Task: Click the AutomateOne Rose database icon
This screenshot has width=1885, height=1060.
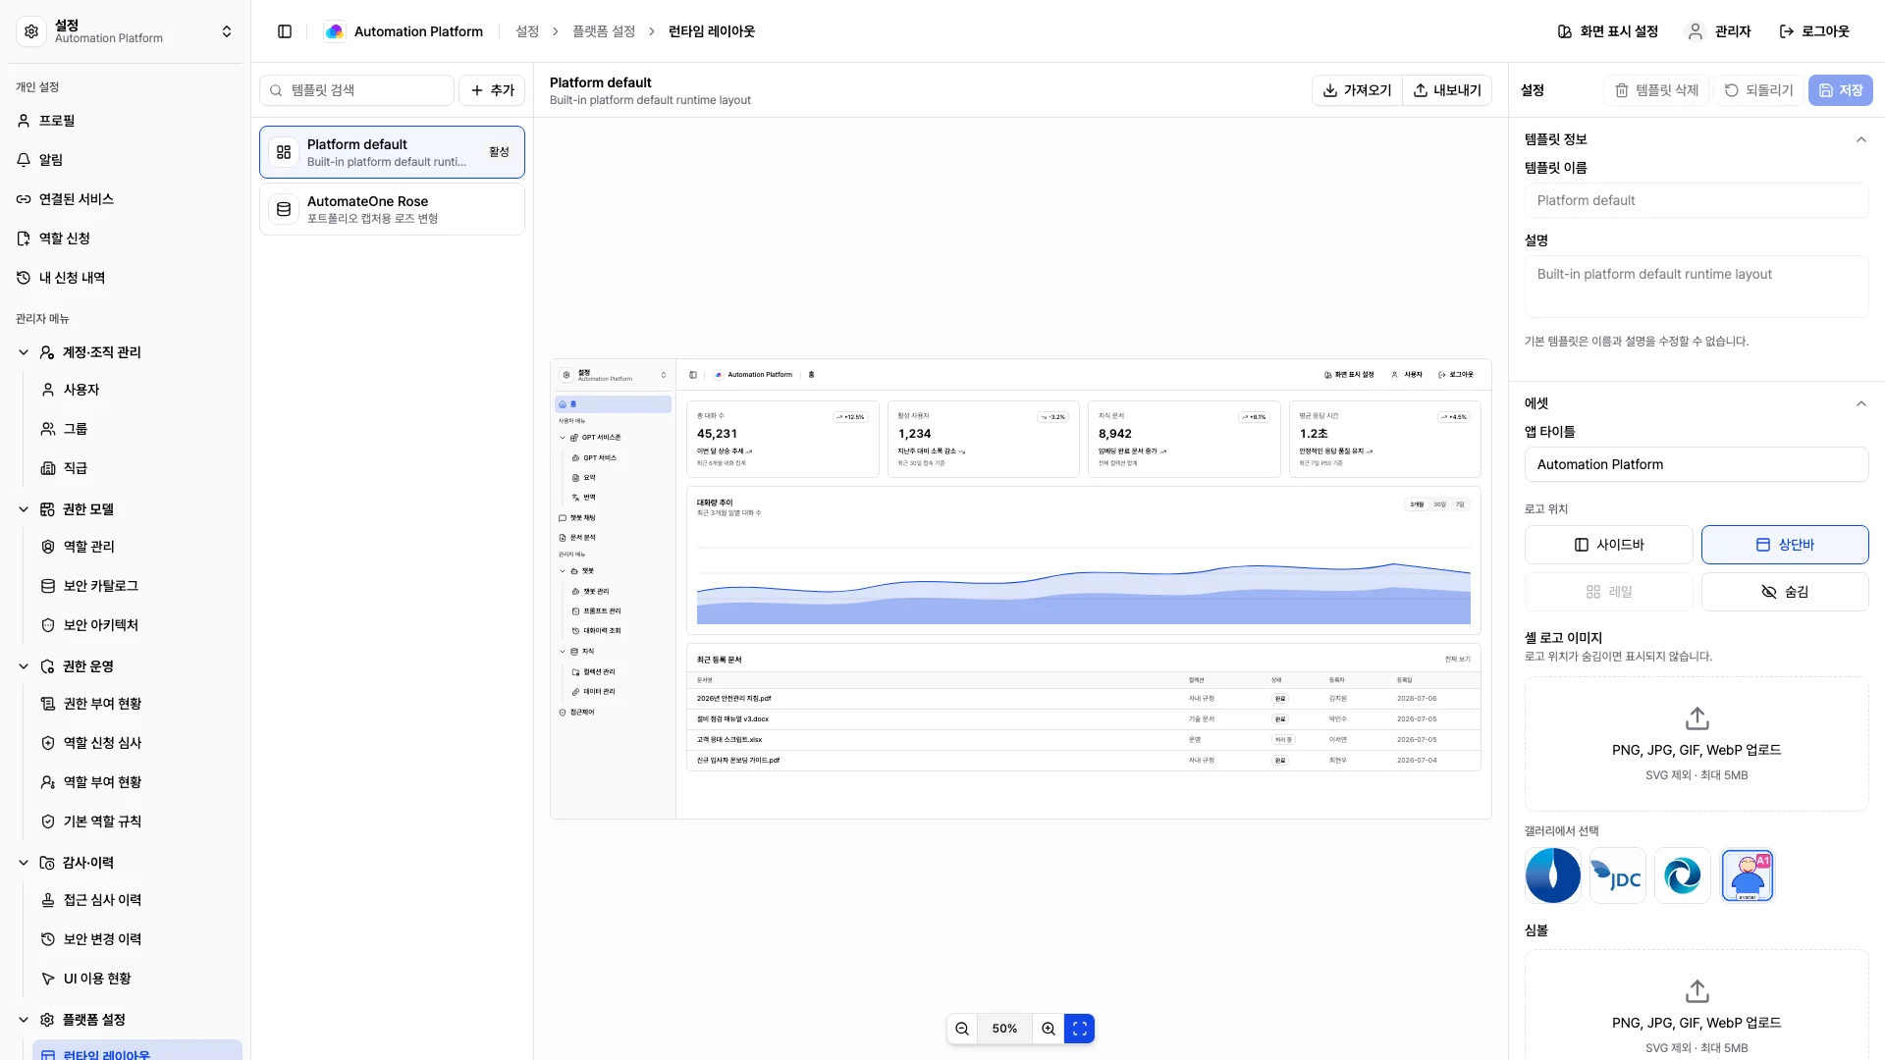Action: point(284,209)
